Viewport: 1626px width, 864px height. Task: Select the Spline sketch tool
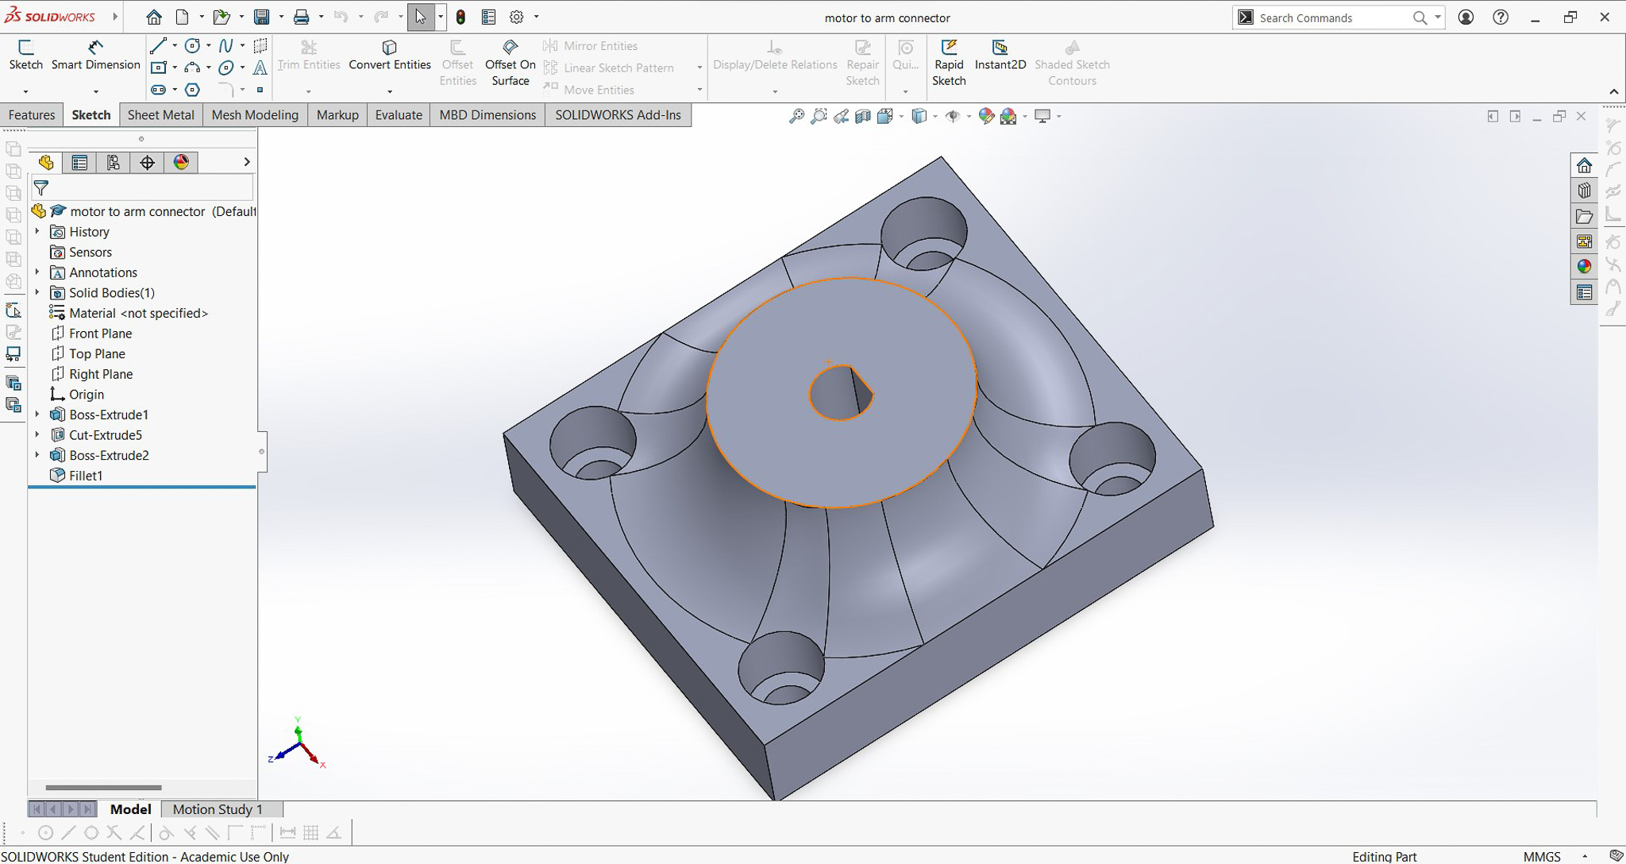point(226,46)
